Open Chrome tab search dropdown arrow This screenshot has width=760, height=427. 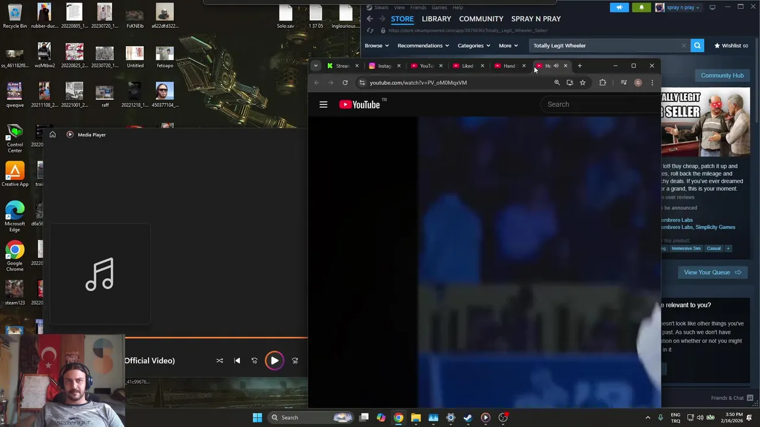tap(315, 66)
